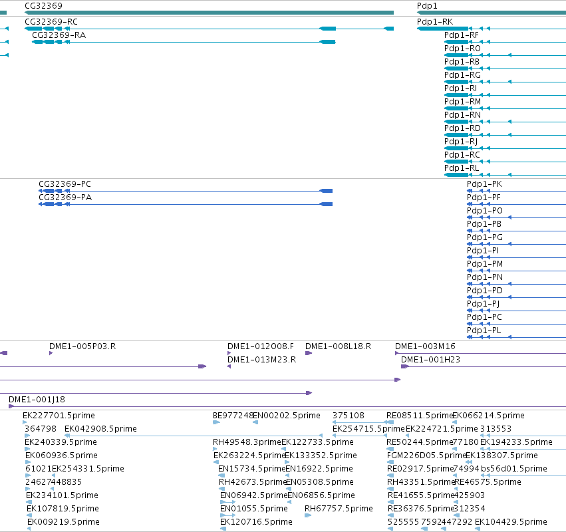Click the EK060936.5prime EST label
The height and width of the screenshot is (532, 566).
(x=61, y=456)
